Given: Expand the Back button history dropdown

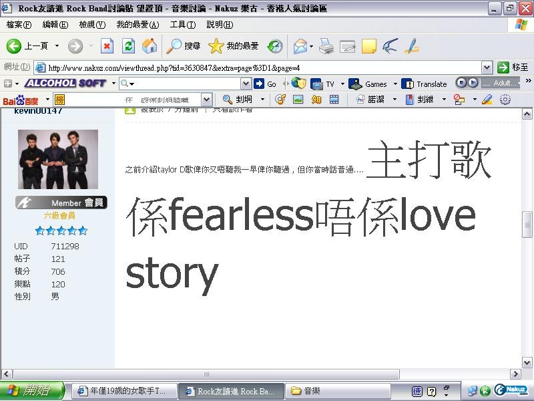Looking at the screenshot, I should coord(57,45).
